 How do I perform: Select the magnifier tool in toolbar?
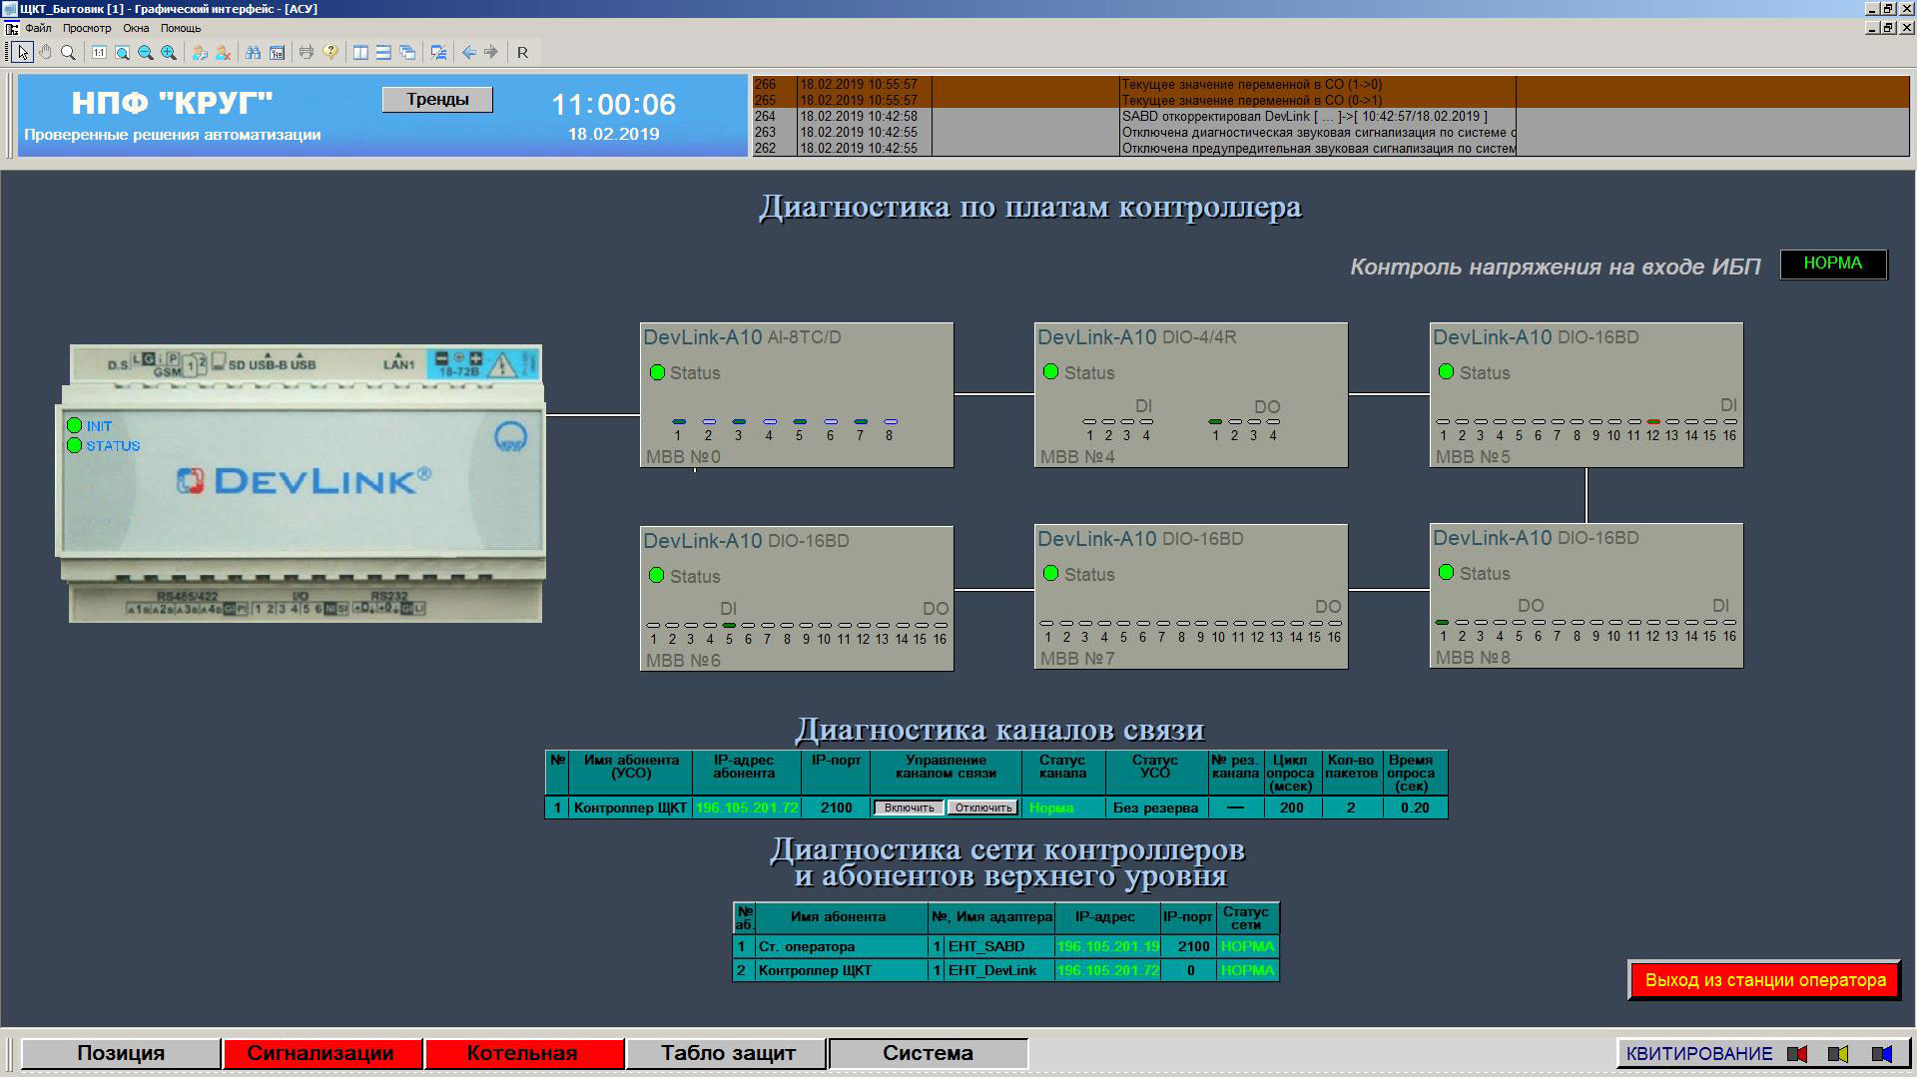(x=68, y=52)
